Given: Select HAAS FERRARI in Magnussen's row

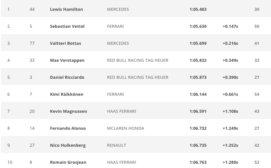Looking at the screenshot, I should pos(122,111).
